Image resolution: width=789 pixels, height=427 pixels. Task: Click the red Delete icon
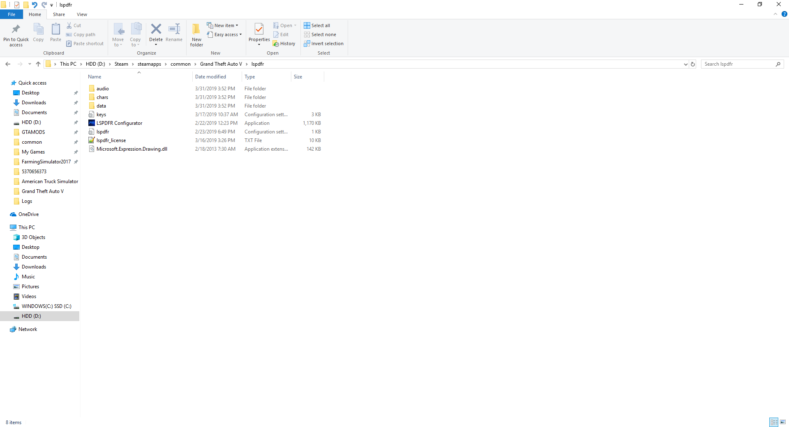(x=156, y=29)
